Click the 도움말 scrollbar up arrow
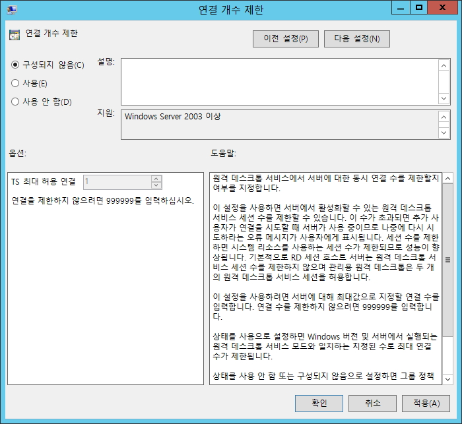Screen dimensions: 462x424 tap(447, 178)
